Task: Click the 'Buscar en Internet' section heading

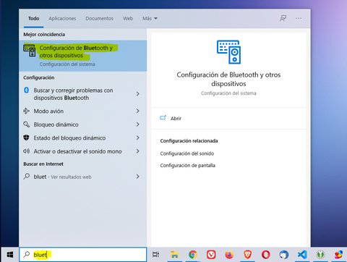Action: 43,164
